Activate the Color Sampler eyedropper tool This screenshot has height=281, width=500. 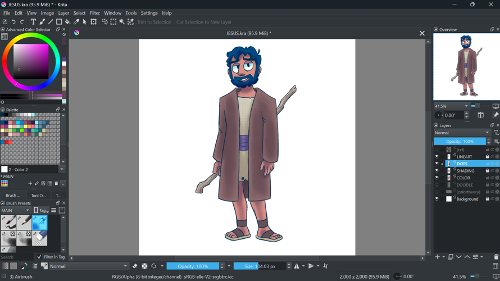click(76, 22)
